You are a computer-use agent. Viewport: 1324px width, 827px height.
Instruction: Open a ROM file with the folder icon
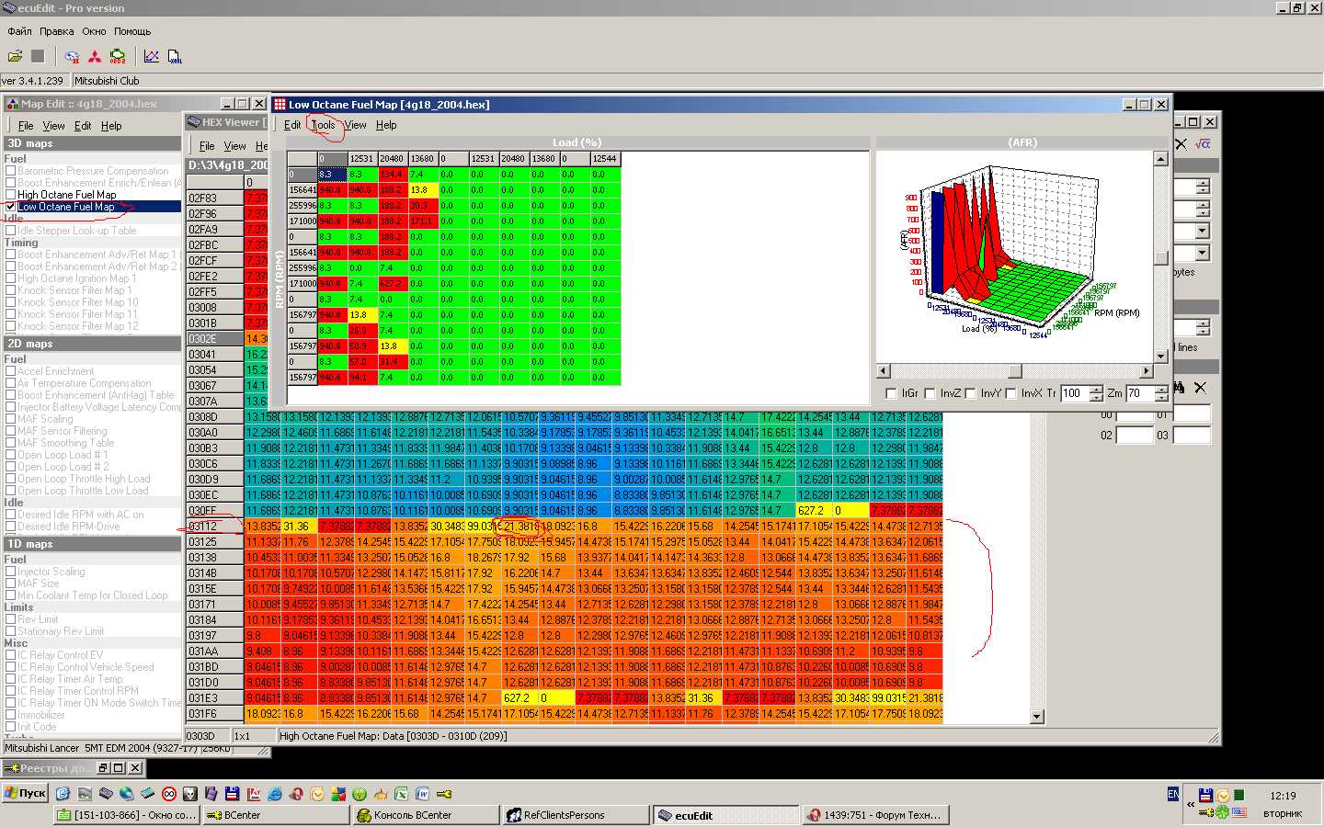tap(16, 57)
